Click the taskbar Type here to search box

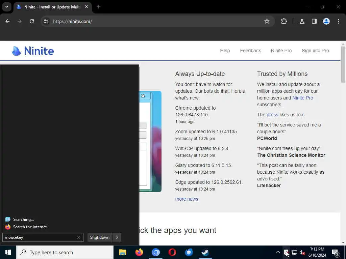[65, 252]
